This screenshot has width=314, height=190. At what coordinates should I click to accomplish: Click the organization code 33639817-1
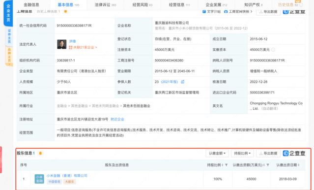tap(66, 61)
